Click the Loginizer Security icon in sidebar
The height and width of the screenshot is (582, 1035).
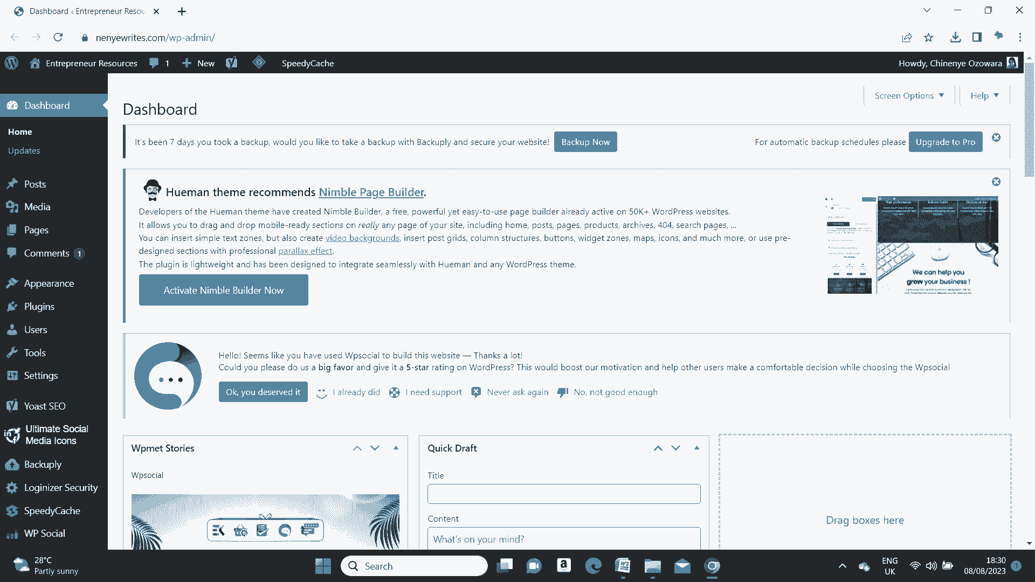point(12,487)
